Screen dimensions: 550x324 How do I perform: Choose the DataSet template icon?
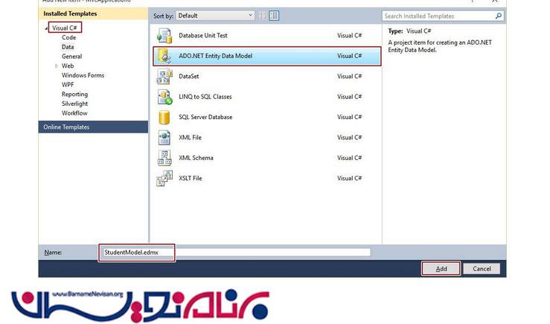pyautogui.click(x=164, y=77)
